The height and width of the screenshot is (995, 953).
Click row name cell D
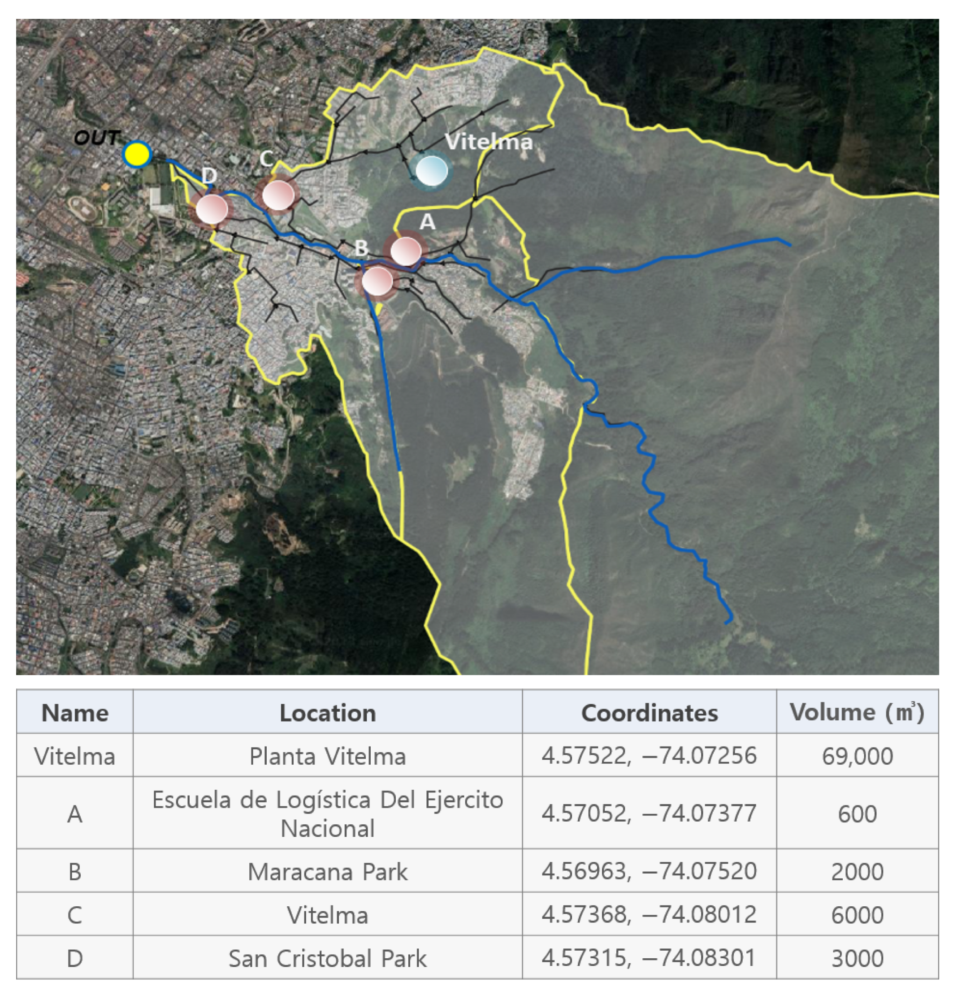[x=75, y=958]
